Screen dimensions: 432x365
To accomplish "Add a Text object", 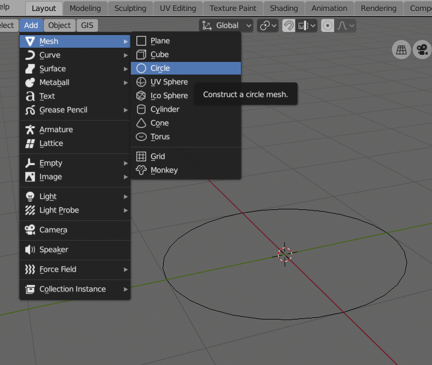I will click(75, 96).
